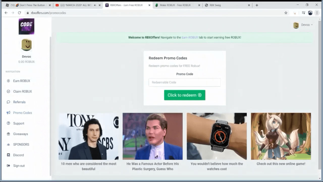Close the Make ROBUX tab
Image resolution: width=323 pixels, height=182 pixels.
(199, 5)
